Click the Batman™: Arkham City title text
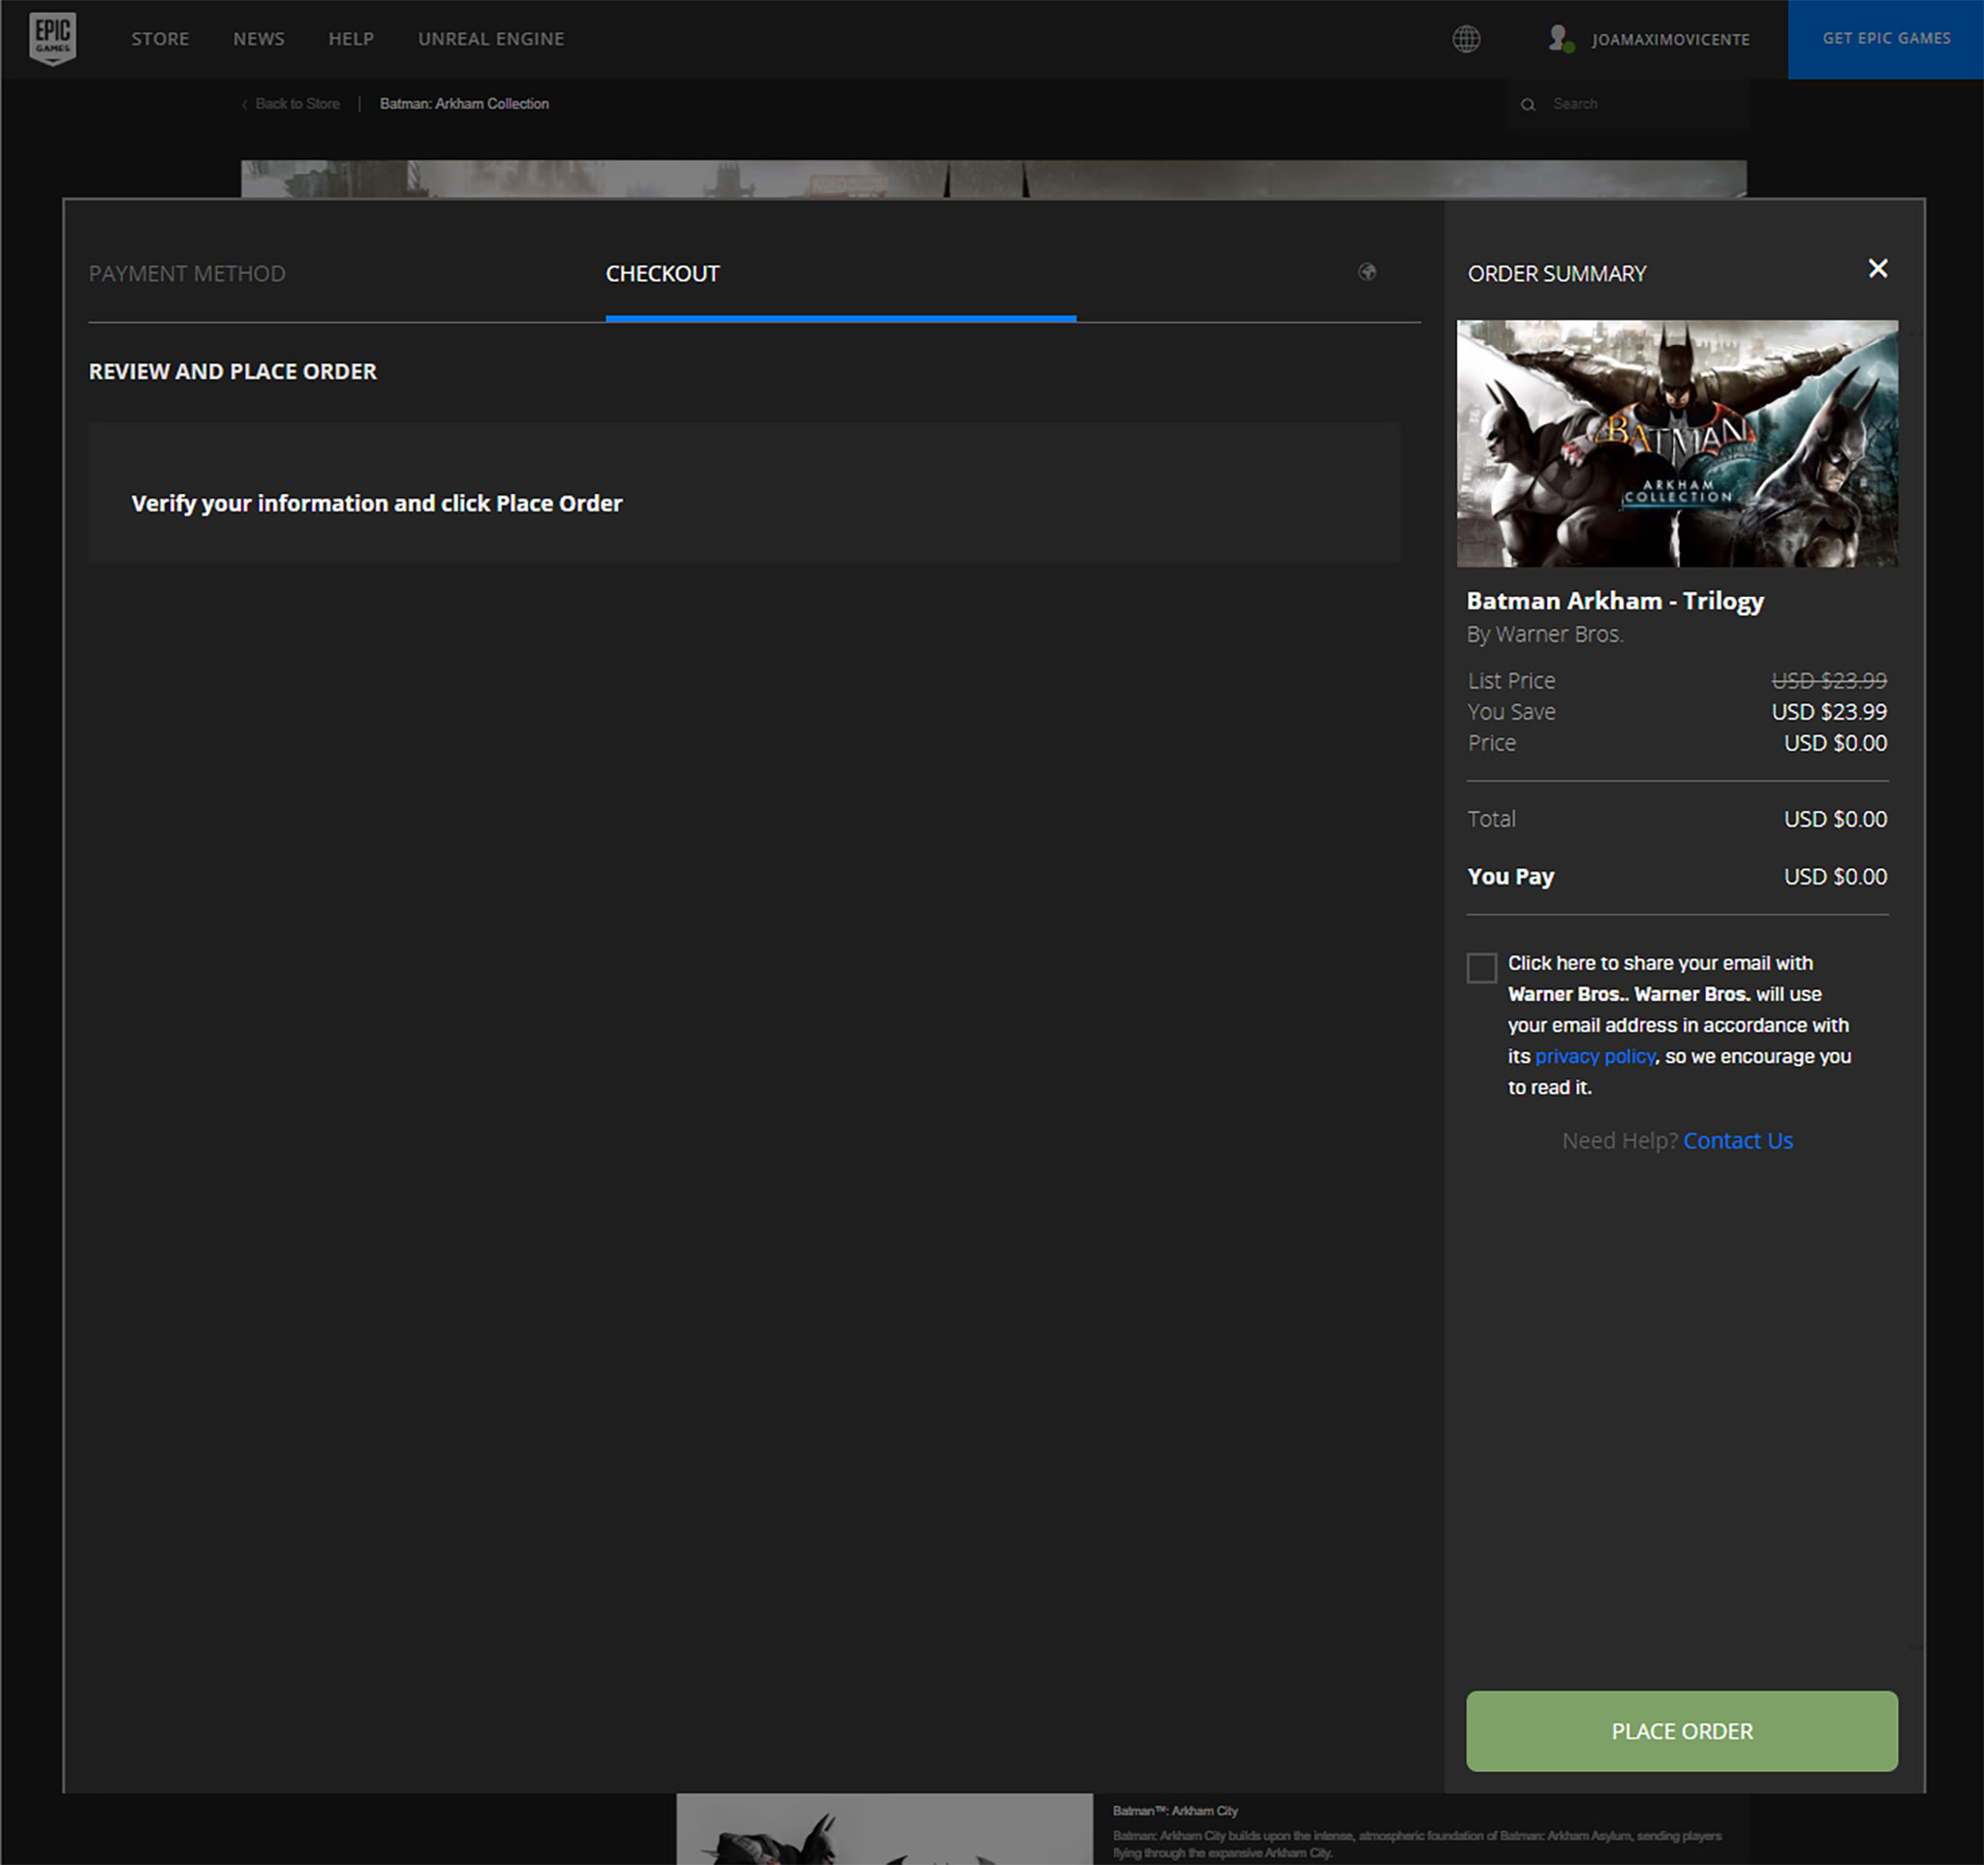 (x=1175, y=1810)
